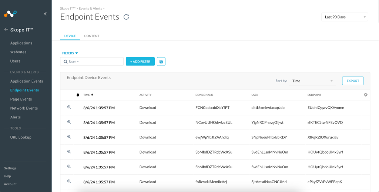Save the current filter query
Image resolution: width=379 pixels, height=192 pixels.
(161, 61)
